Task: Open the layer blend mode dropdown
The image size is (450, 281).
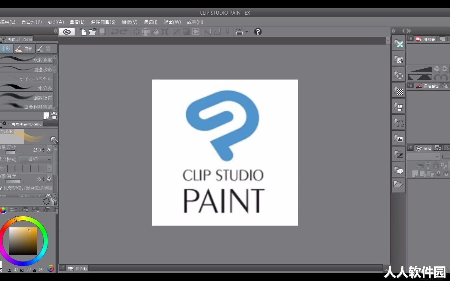Action: point(423,157)
